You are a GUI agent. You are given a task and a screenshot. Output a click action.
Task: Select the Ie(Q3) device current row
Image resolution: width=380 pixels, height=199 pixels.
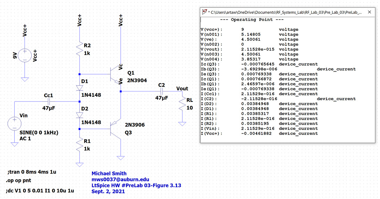click(x=259, y=74)
